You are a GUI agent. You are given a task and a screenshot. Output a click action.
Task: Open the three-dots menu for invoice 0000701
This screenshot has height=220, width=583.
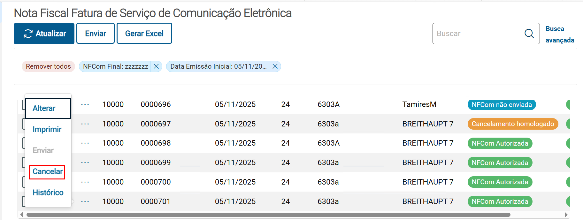click(85, 201)
